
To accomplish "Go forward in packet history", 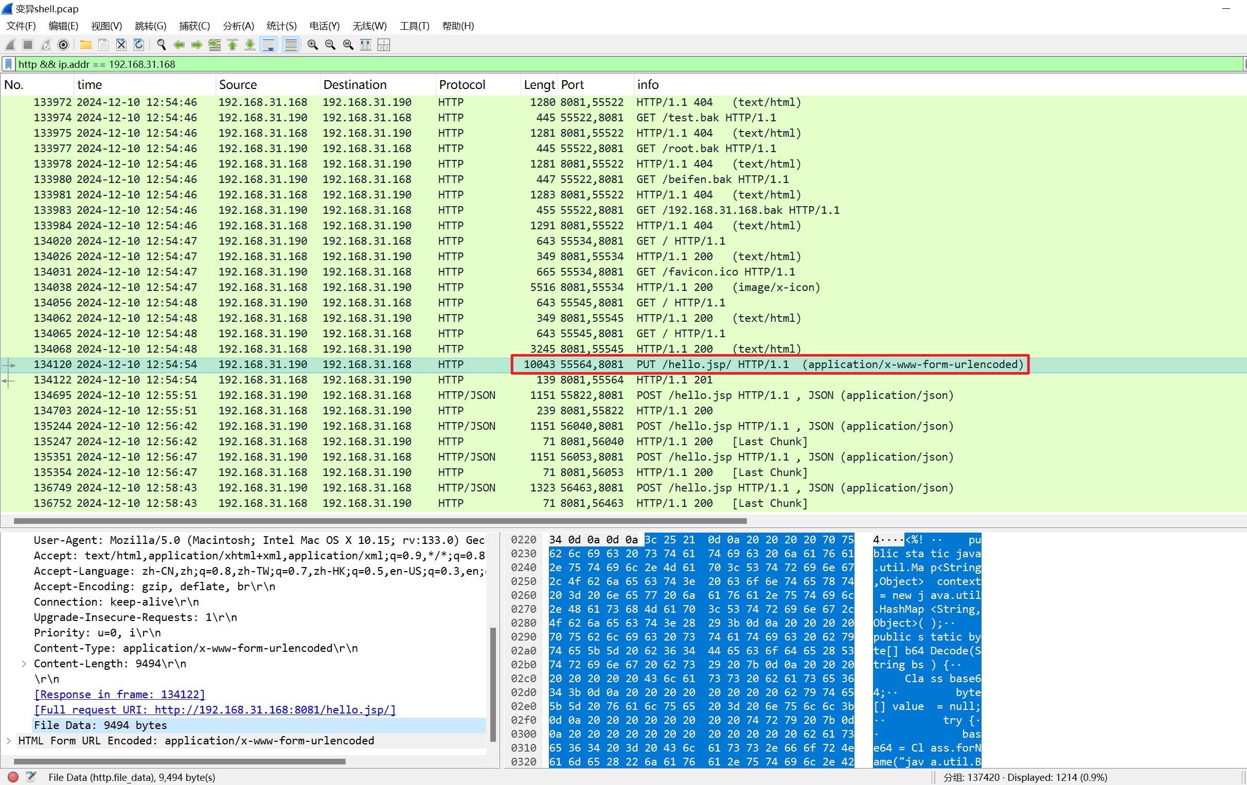I will click(x=197, y=45).
